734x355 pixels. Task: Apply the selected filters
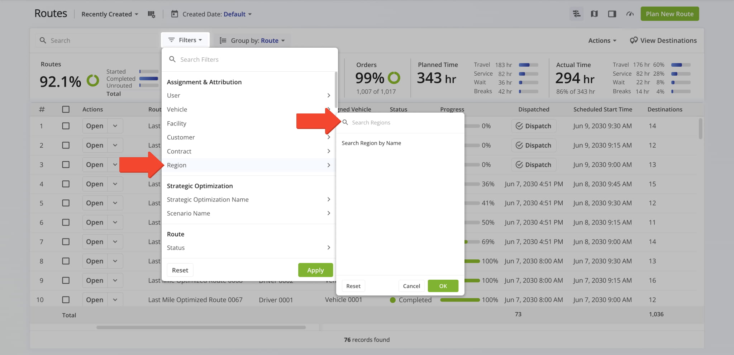315,270
